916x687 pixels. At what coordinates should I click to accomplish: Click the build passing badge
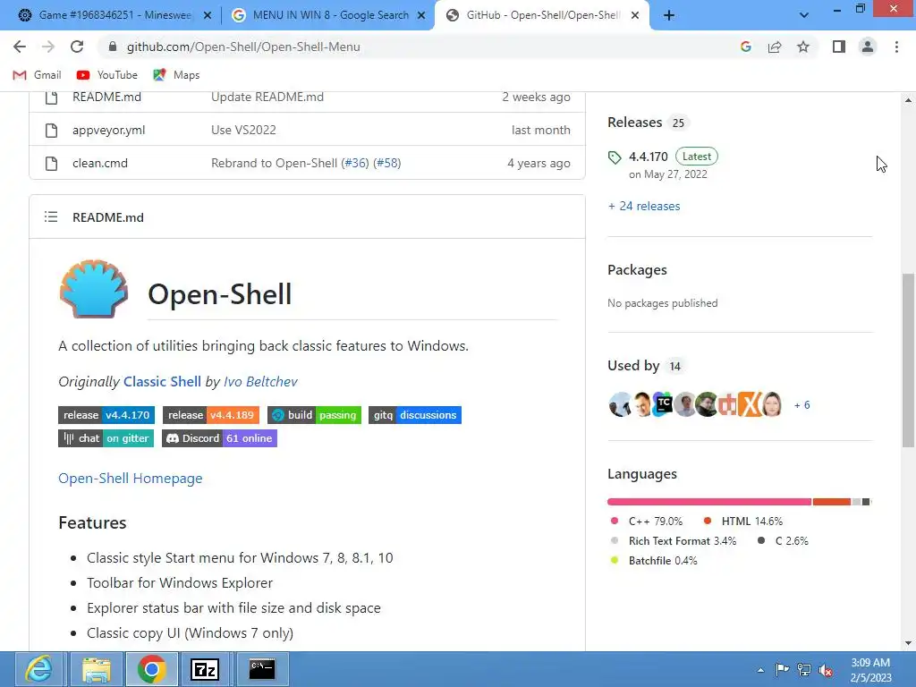click(x=314, y=415)
